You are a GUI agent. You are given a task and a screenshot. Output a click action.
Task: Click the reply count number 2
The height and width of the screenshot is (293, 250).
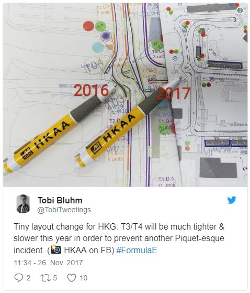(28, 278)
